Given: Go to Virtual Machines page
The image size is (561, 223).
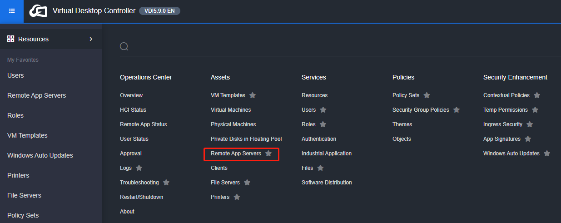Looking at the screenshot, I should pos(231,110).
